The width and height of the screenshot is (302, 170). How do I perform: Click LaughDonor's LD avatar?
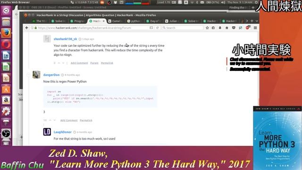pos(47,132)
